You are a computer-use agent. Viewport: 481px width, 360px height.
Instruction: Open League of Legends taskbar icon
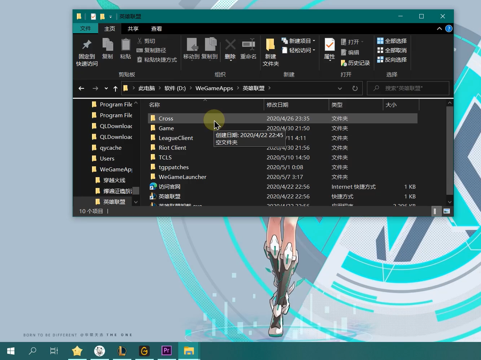pos(122,351)
